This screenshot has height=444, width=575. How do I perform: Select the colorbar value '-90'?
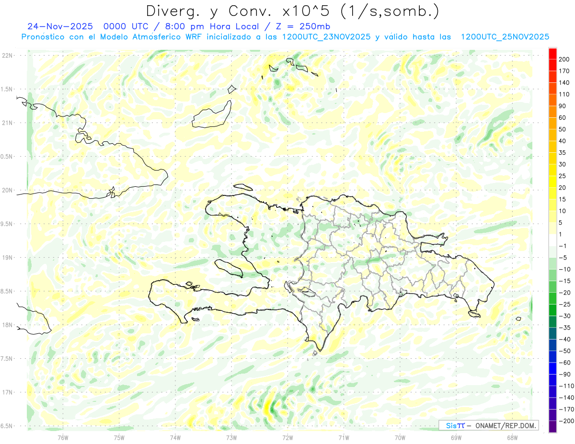(564, 374)
